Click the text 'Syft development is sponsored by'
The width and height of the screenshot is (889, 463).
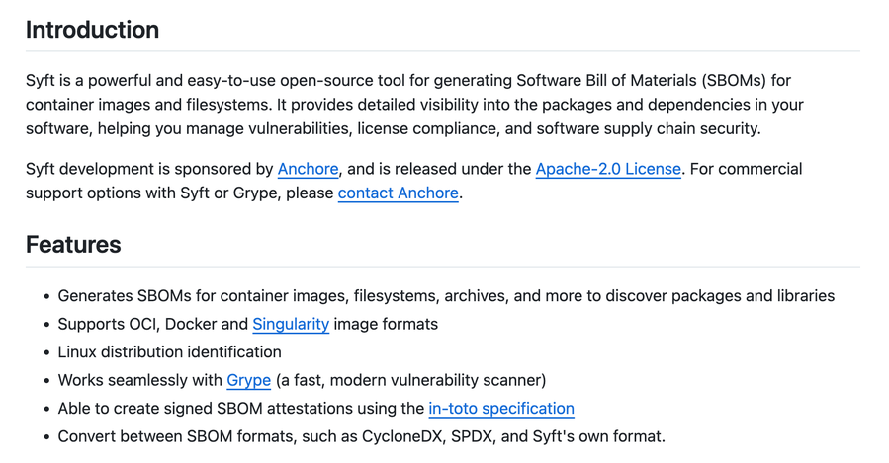pyautogui.click(x=149, y=169)
